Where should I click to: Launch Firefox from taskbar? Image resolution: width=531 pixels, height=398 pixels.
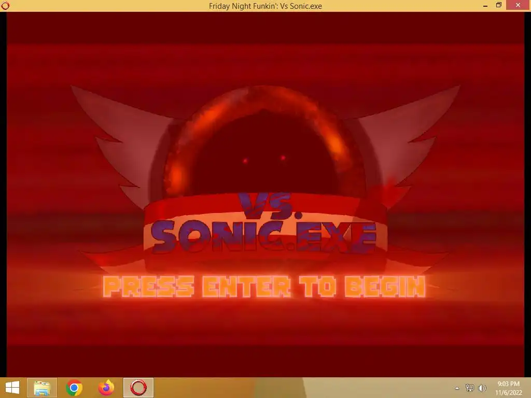click(x=106, y=388)
